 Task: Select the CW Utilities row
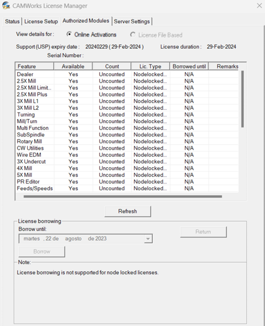point(127,148)
